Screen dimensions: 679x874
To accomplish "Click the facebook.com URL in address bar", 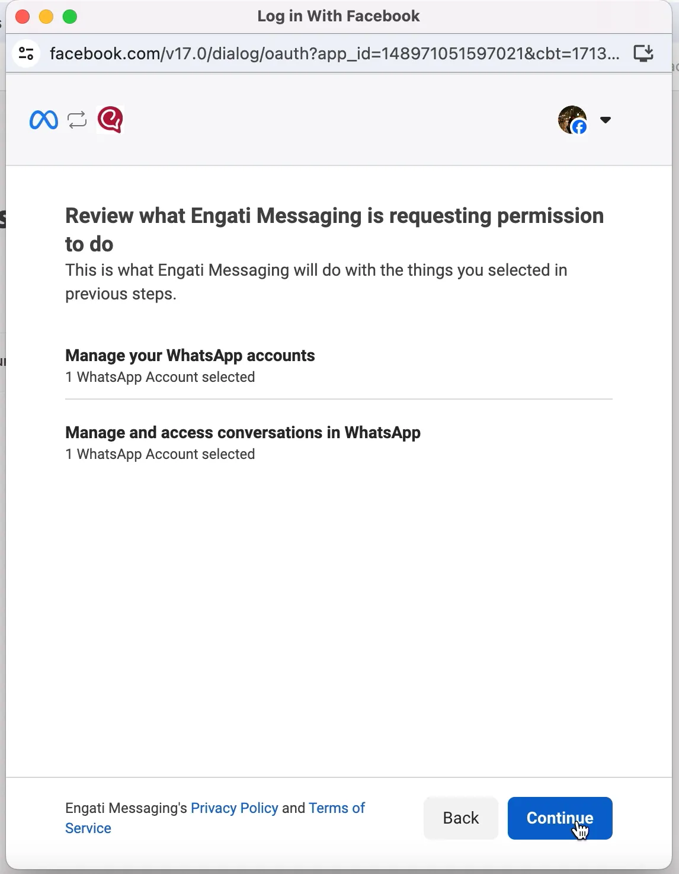I will (x=335, y=53).
